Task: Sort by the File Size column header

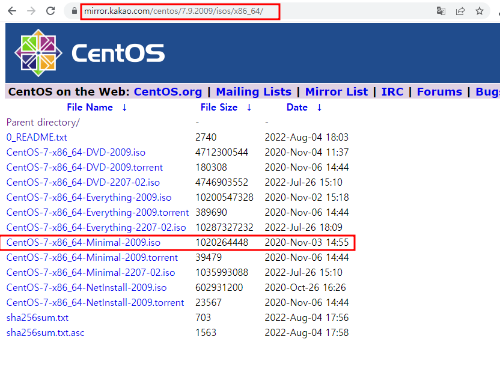Action: 219,108
